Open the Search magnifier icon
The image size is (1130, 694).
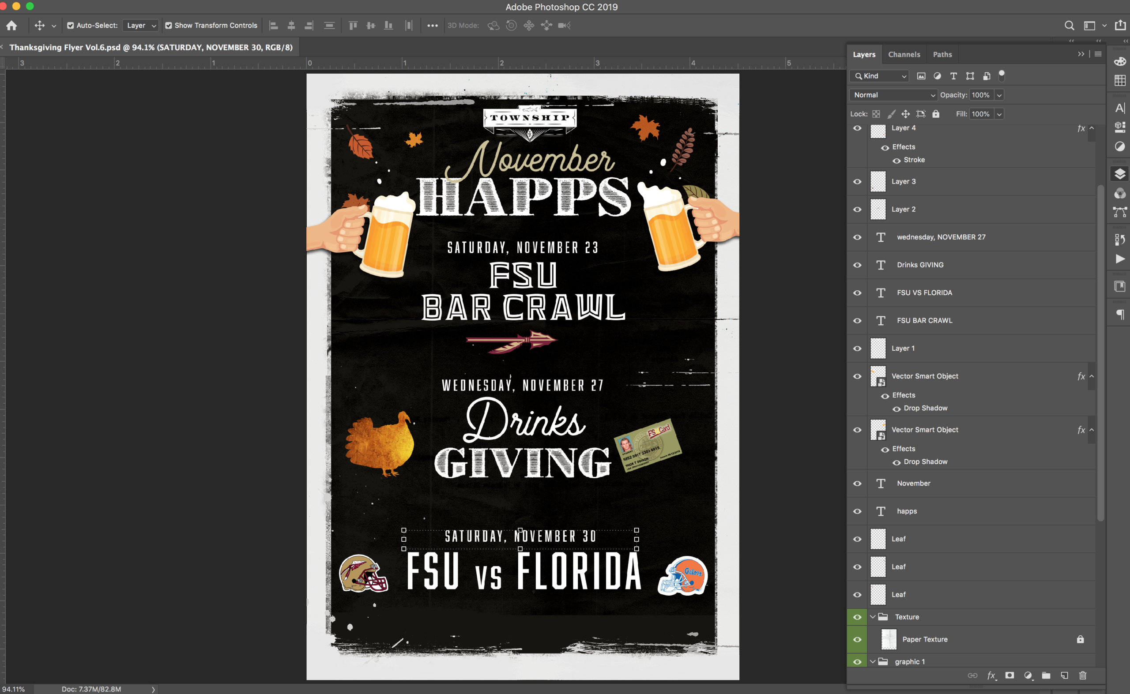[x=1069, y=26]
